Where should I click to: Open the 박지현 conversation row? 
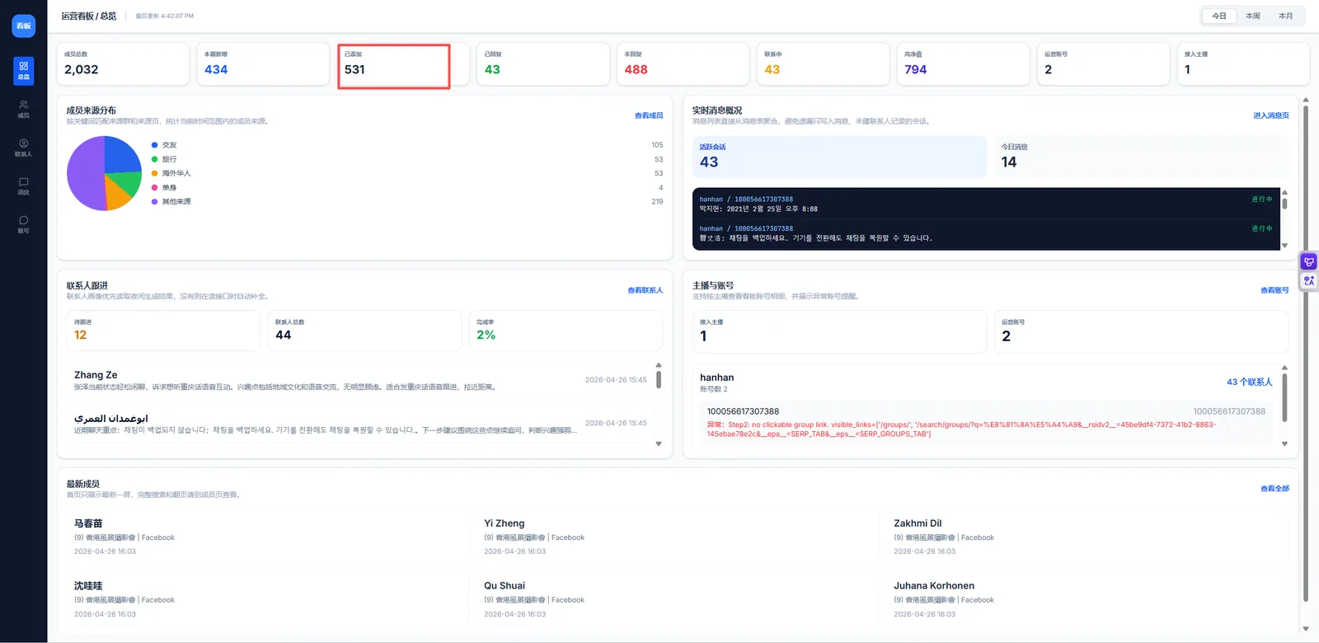[x=985, y=204]
